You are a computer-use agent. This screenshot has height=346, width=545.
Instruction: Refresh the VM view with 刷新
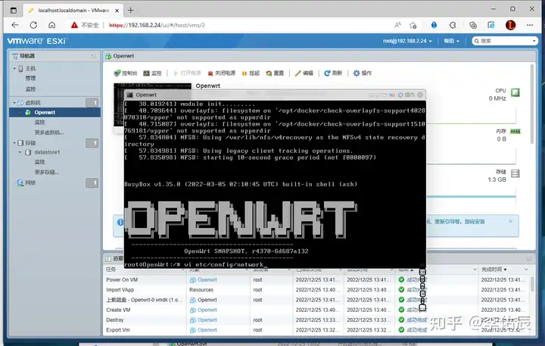(x=333, y=73)
